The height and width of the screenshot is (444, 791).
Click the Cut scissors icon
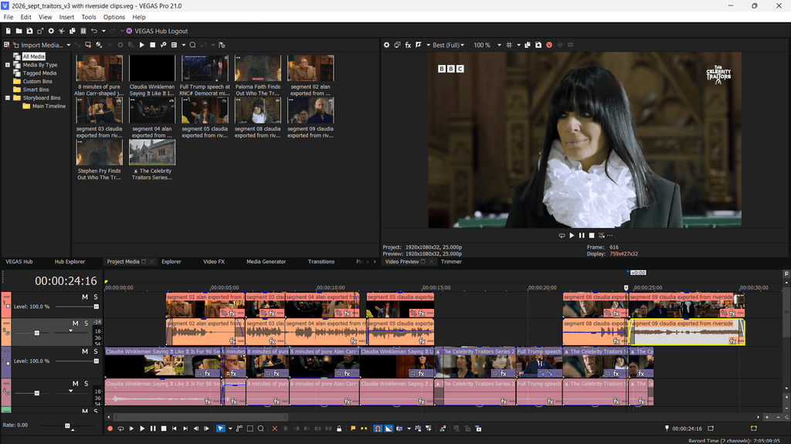point(62,31)
